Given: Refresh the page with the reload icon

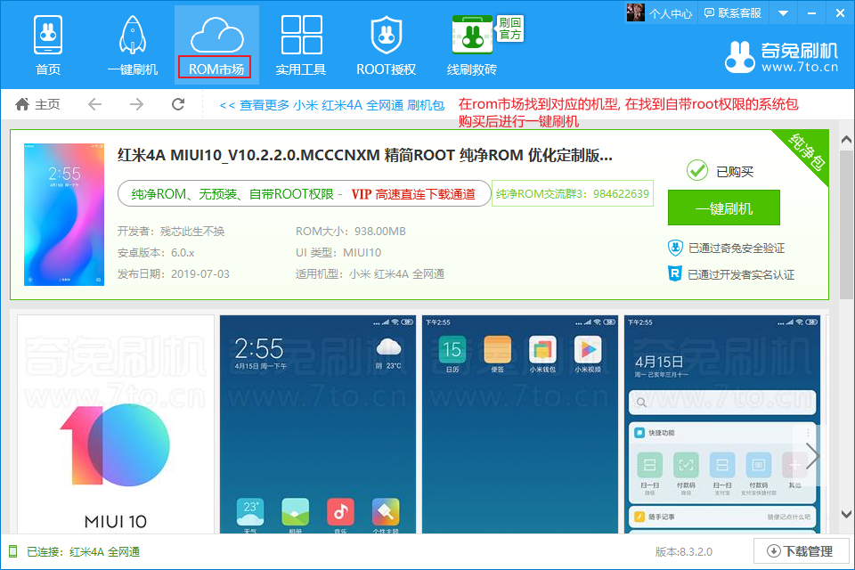Looking at the screenshot, I should click(178, 104).
